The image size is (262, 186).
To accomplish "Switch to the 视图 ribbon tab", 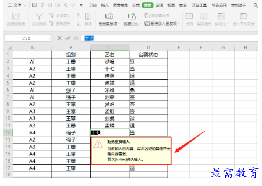I will [171, 5].
